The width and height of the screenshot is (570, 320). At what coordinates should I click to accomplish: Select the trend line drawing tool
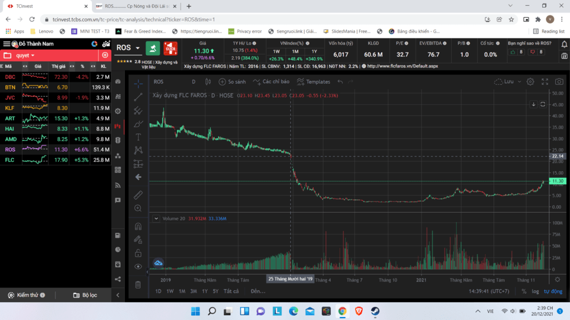pos(138,97)
